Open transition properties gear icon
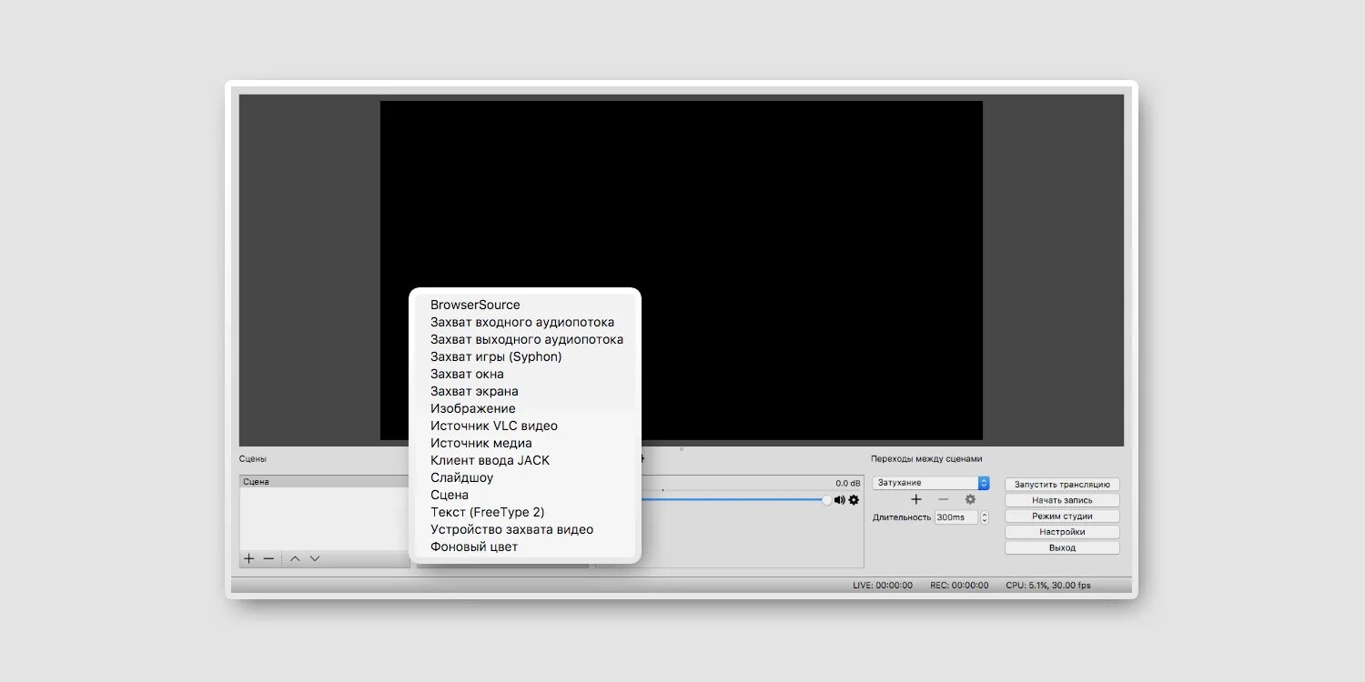The width and height of the screenshot is (1365, 682). 970,499
